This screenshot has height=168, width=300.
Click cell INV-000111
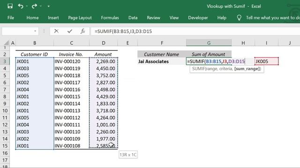click(71, 125)
